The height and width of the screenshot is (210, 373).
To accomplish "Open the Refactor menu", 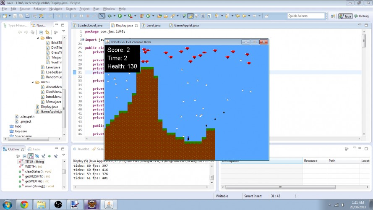I will pos(39,9).
